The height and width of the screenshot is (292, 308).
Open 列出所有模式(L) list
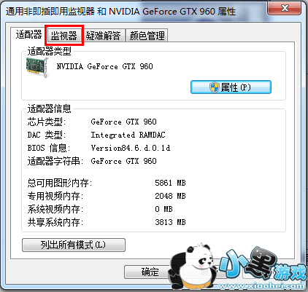[74, 245]
